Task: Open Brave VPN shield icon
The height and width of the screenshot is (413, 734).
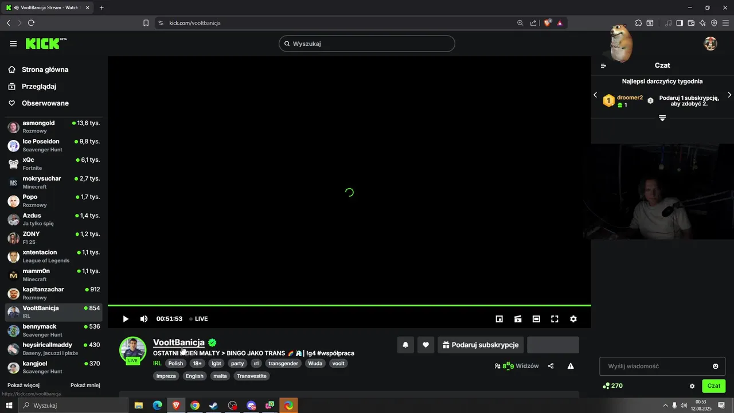Action: tap(714, 23)
